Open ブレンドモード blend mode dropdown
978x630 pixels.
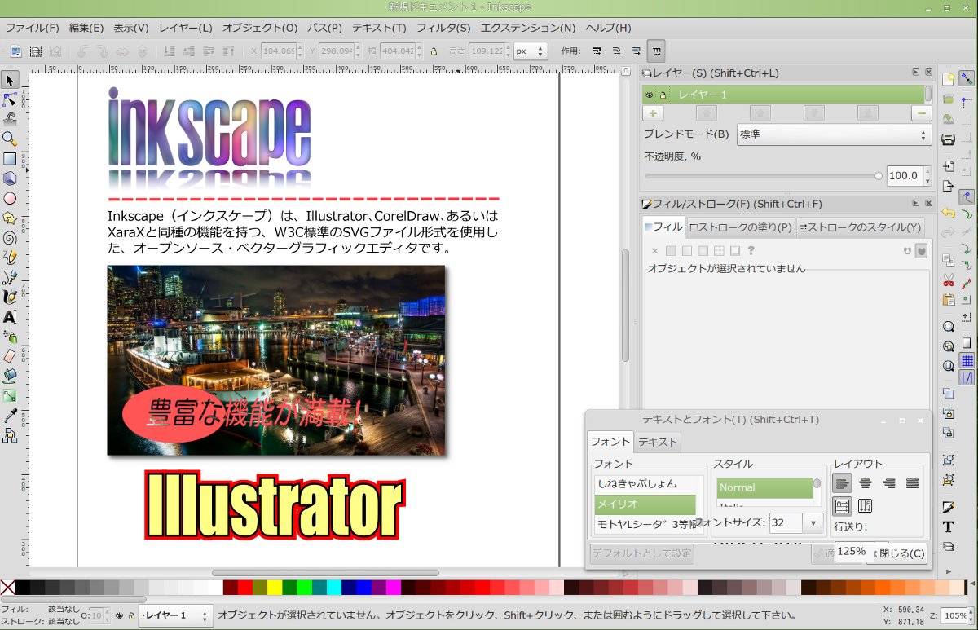click(833, 134)
